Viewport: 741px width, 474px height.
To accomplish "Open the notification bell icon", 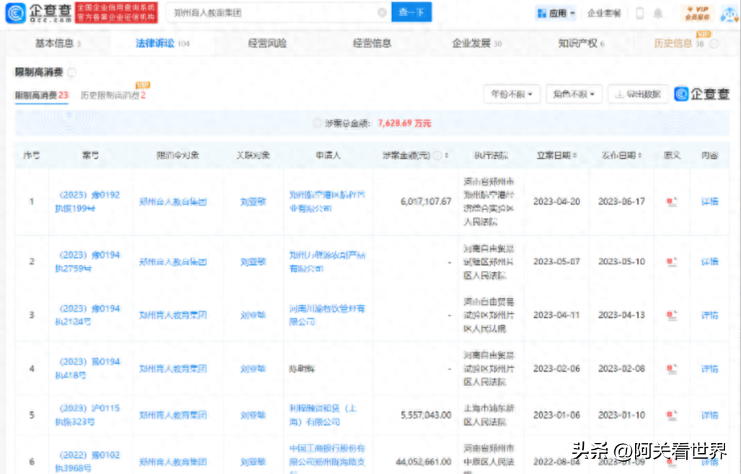I will pos(657,13).
